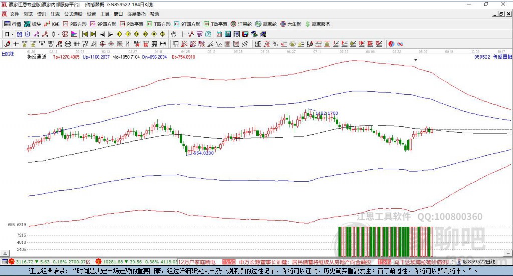Expand the candlestick style dropdown arrow
Image resolution: width=513 pixels, height=276 pixels.
coord(59,34)
